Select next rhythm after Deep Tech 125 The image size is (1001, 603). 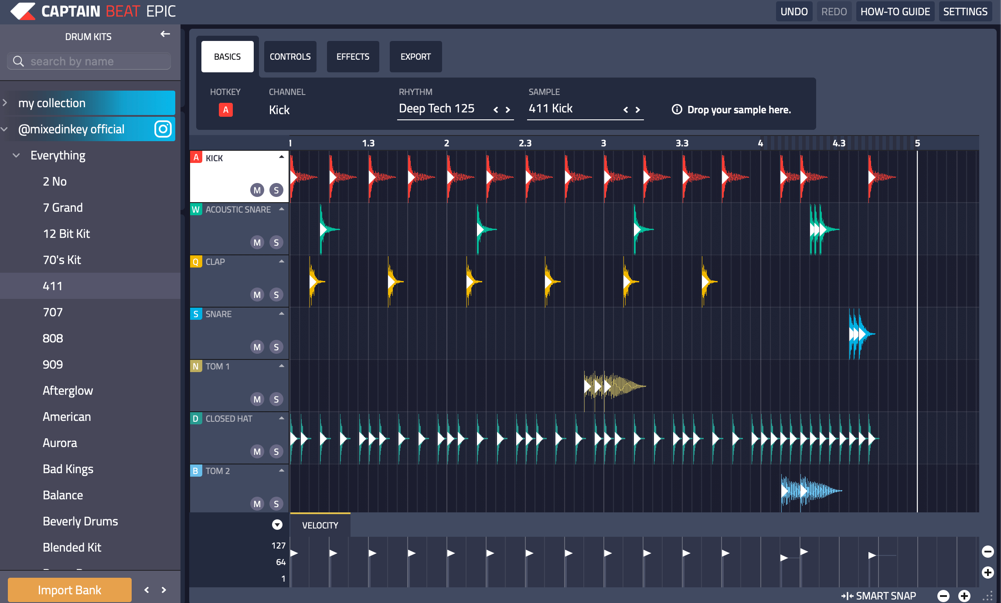(508, 110)
